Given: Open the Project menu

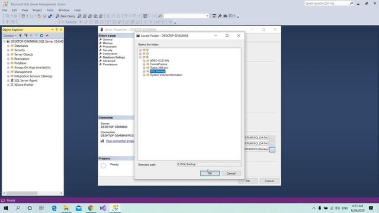Looking at the screenshot, I should coord(37,10).
